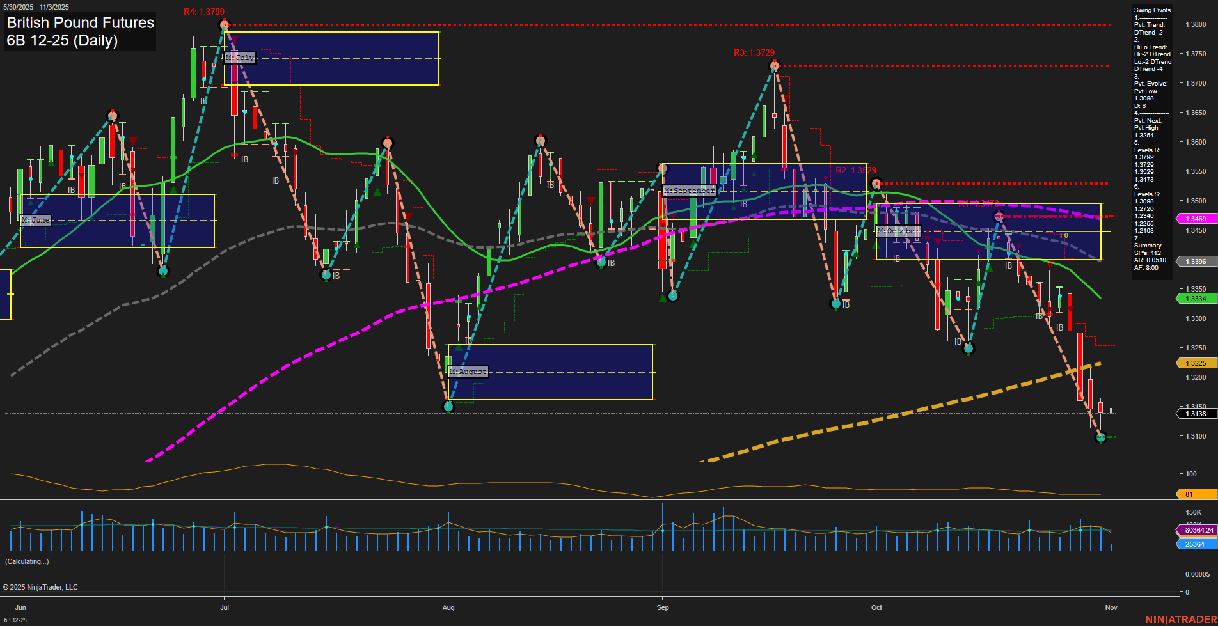This screenshot has height=626, width=1218.
Task: Click the F0 label on the October box
Action: 1064,235
